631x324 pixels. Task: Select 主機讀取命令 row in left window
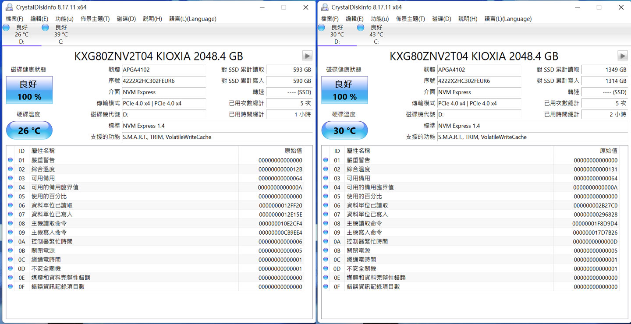pos(156,223)
